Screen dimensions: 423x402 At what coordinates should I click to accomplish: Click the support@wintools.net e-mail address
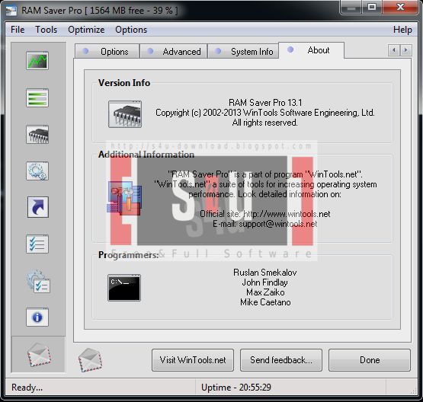pyautogui.click(x=278, y=224)
